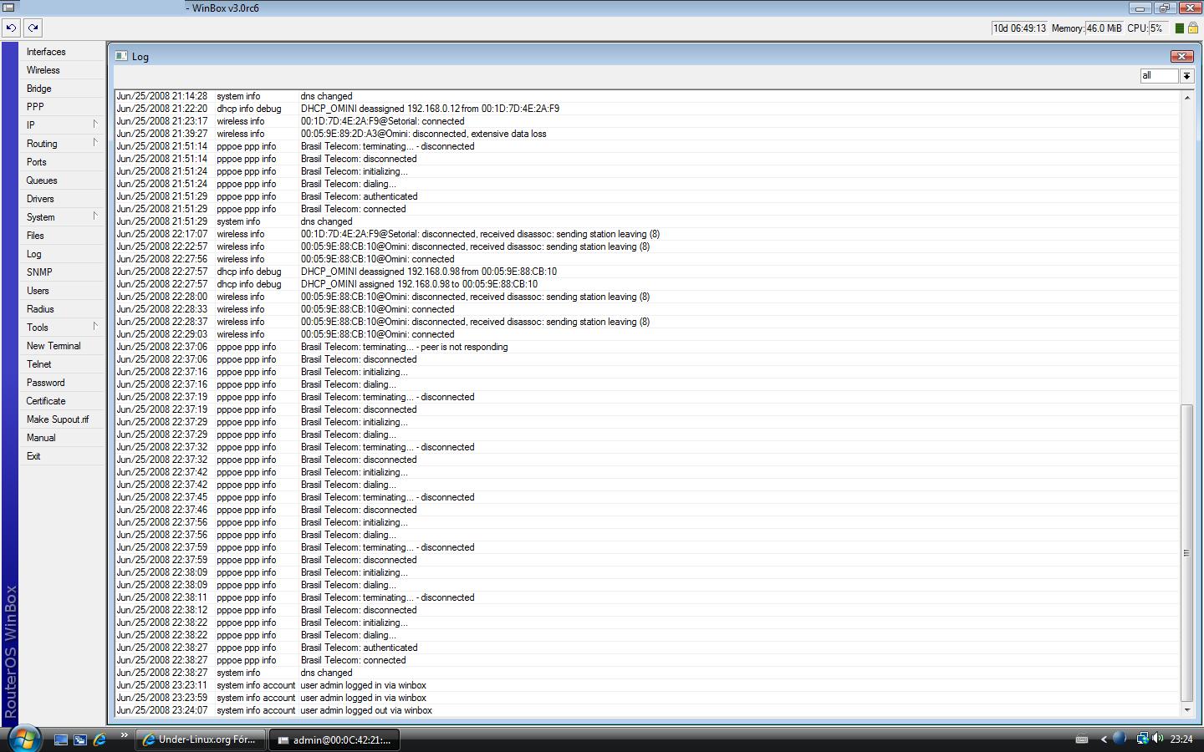1204x752 pixels.
Task: Click the Memory value 46.0 MiB
Action: click(x=1104, y=28)
